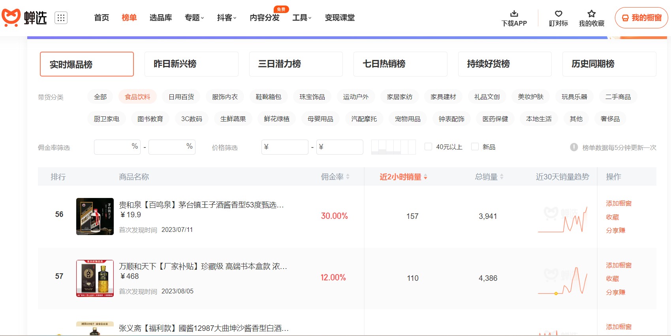
Task: Click the minimum price ¥ input
Action: (x=285, y=147)
